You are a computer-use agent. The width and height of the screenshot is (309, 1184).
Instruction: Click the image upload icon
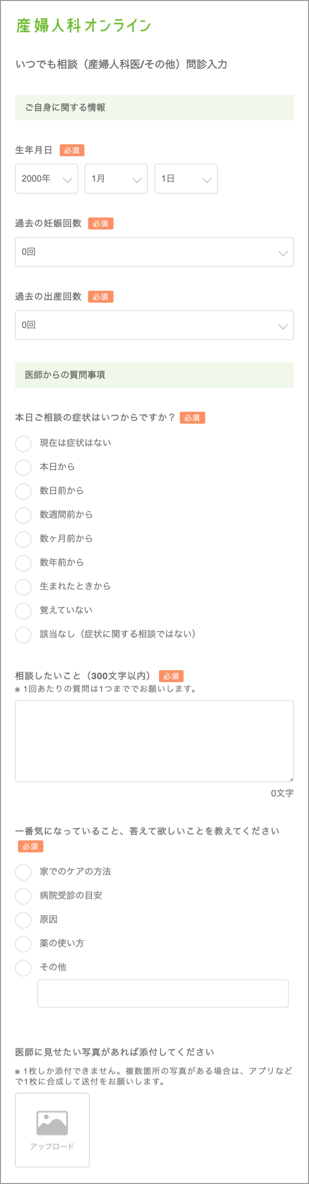pos(52,1122)
